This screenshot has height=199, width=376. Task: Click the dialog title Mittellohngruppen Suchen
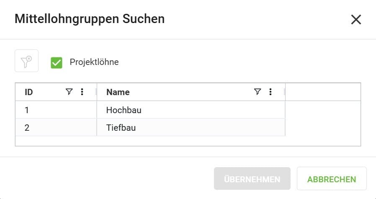[90, 19]
